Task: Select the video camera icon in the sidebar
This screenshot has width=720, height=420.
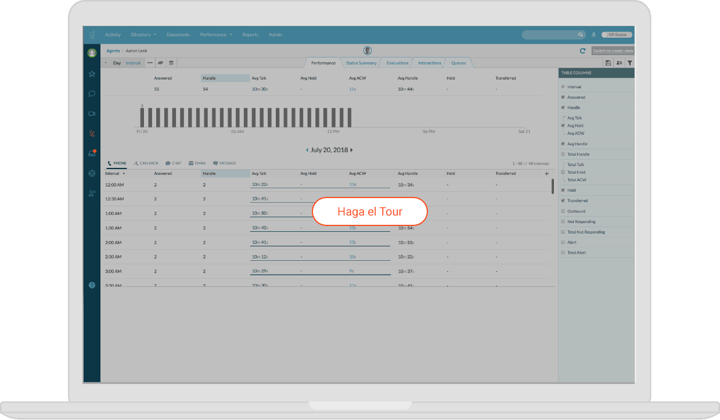Action: pos(91,114)
